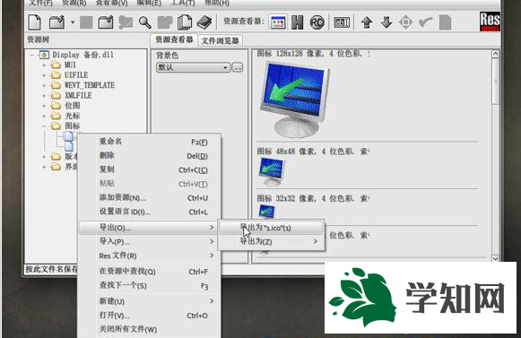Screen dimensions: 521x338
Task: Choose 复制 from the context menu
Action: coord(149,169)
